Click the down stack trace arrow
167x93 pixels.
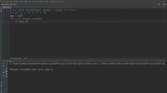pos(6,66)
